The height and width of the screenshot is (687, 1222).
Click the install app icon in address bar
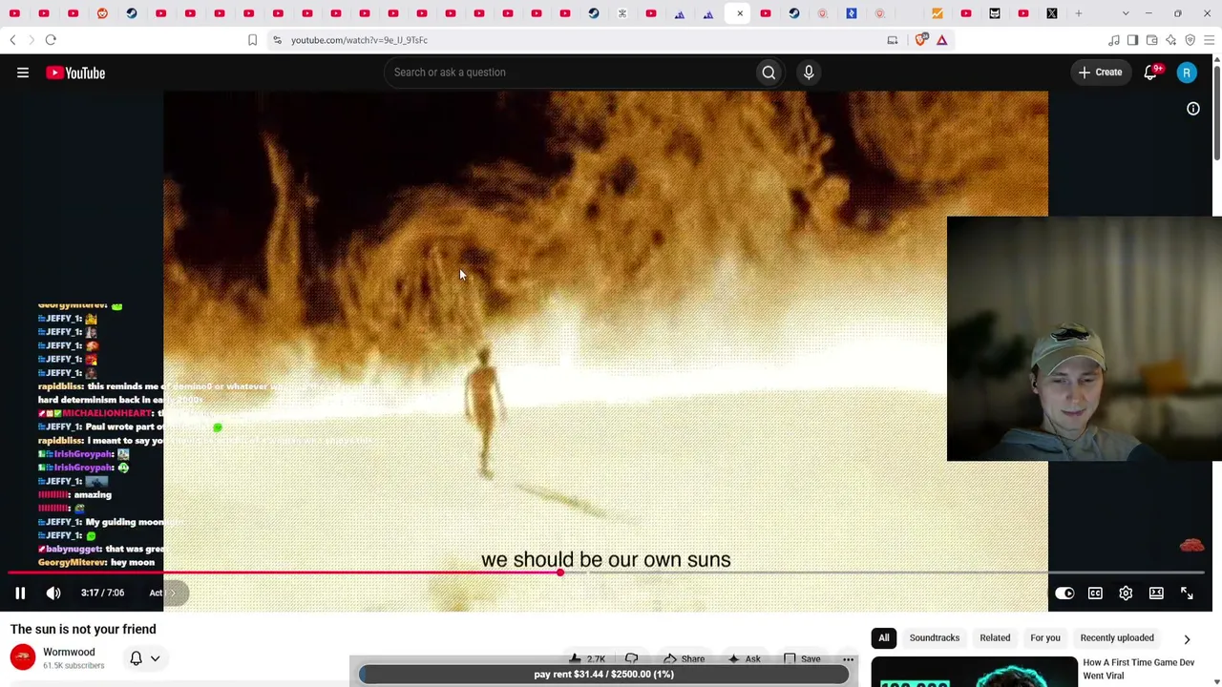click(x=893, y=40)
